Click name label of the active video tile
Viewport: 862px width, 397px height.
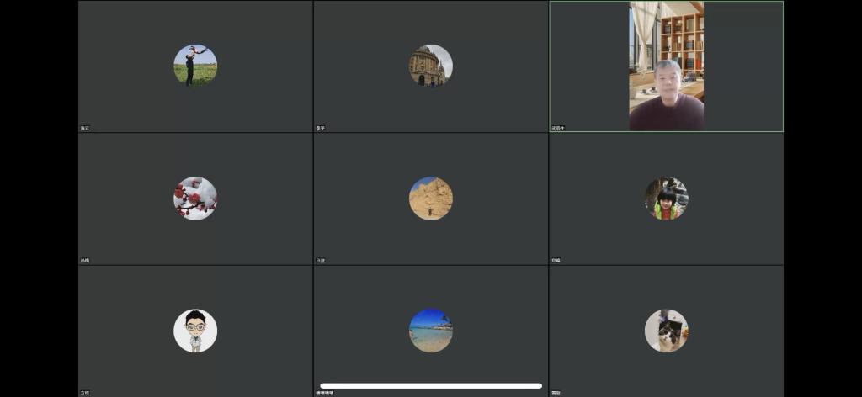pyautogui.click(x=558, y=129)
